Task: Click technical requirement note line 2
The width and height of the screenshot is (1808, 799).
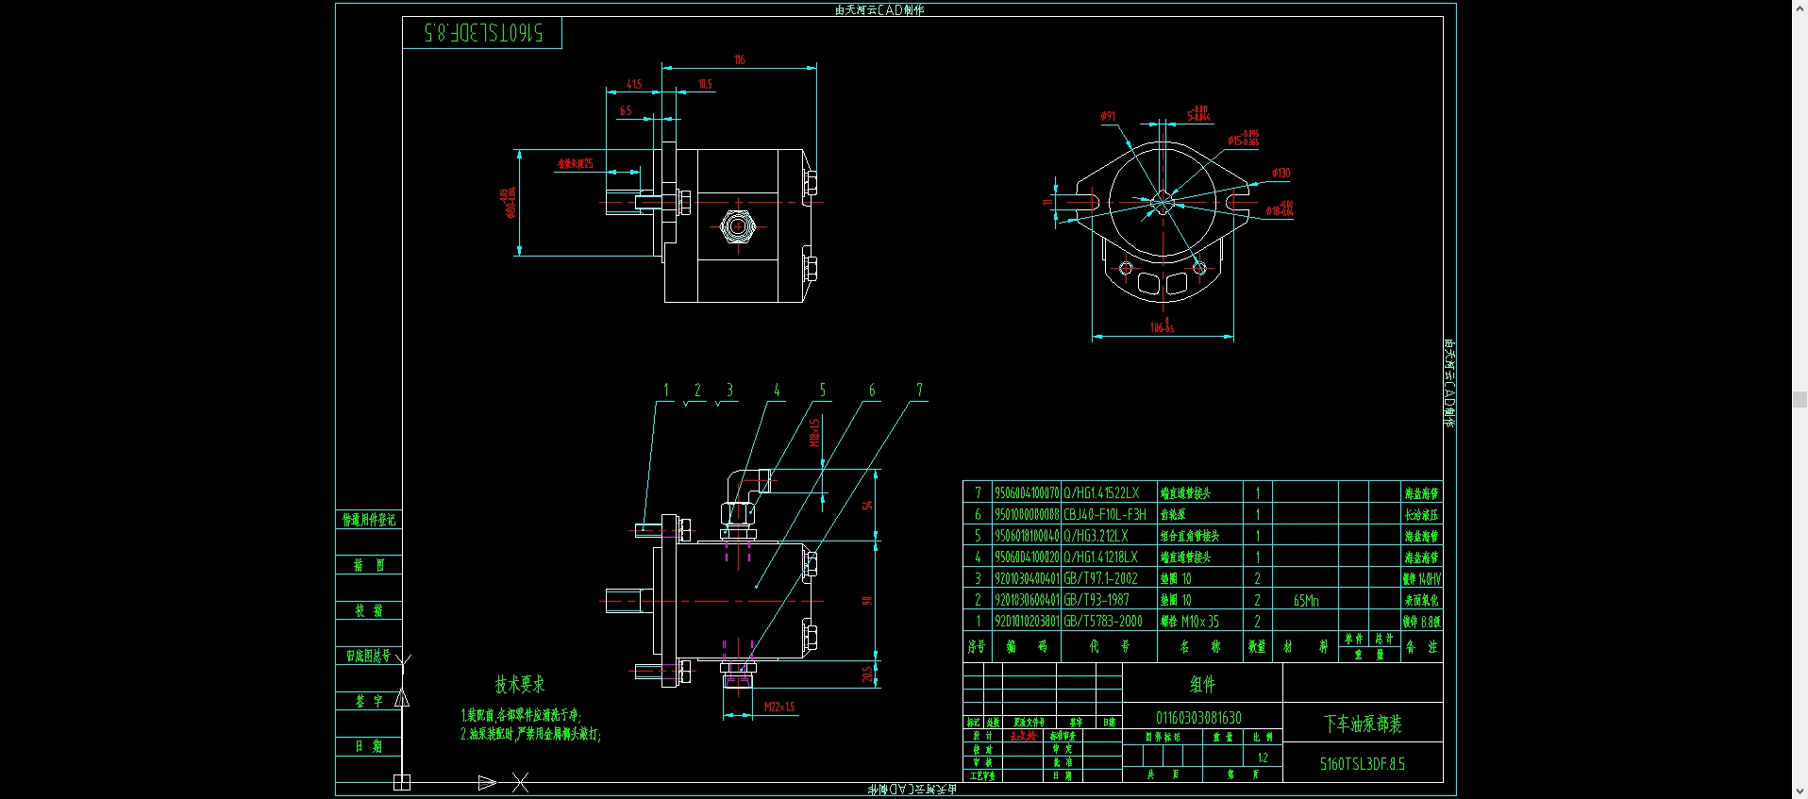Action: click(530, 734)
